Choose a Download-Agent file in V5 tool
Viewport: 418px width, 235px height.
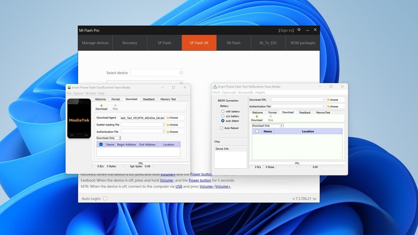pos(175,118)
